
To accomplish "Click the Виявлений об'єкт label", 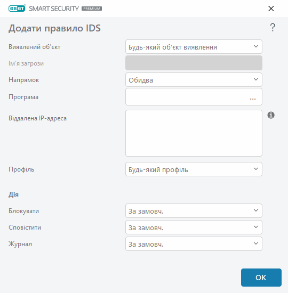I will point(35,47).
